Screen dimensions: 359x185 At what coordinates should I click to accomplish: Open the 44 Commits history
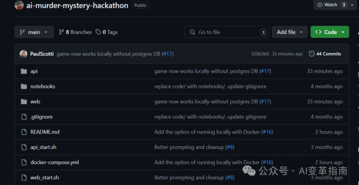click(325, 54)
